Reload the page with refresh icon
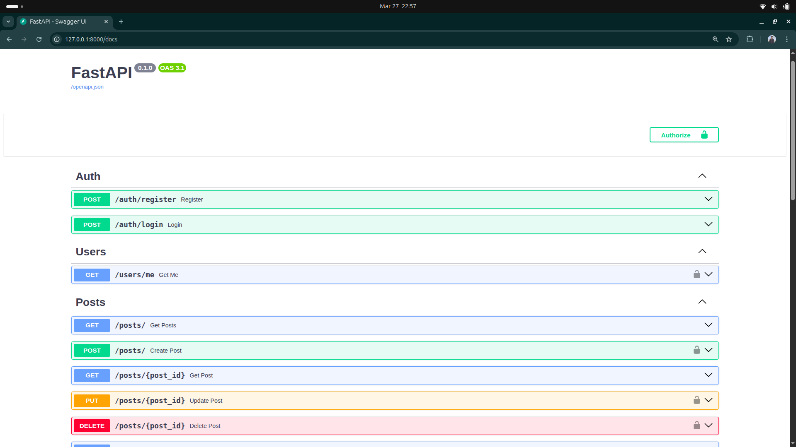796x447 pixels. (x=39, y=39)
